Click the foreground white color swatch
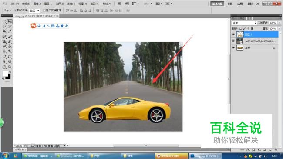Viewport: 283px width, 159px height. (5, 74)
